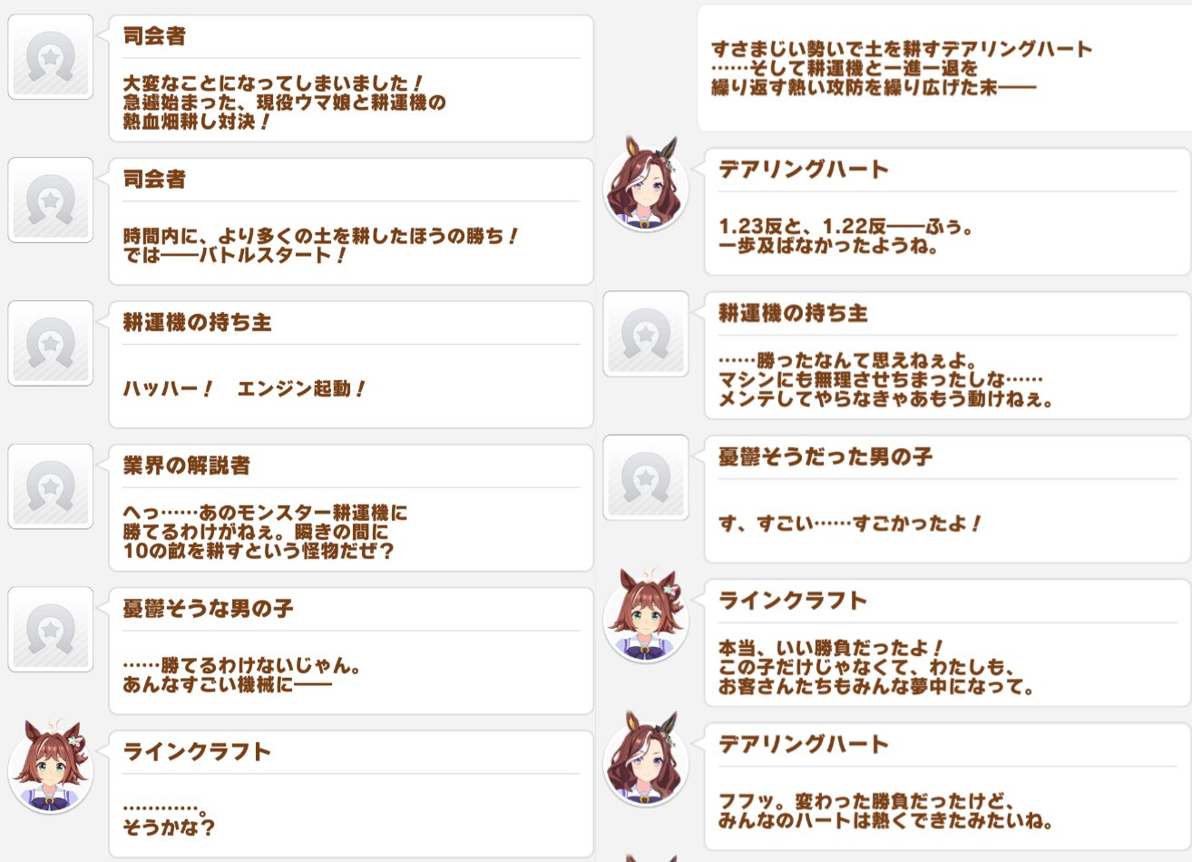
Task: Select the 勝てるわけないじゃん dialogue bubble
Action: pos(351,651)
